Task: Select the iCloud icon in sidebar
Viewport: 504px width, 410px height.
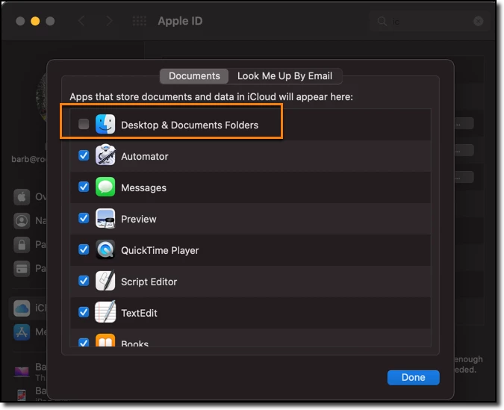Action: pyautogui.click(x=22, y=308)
